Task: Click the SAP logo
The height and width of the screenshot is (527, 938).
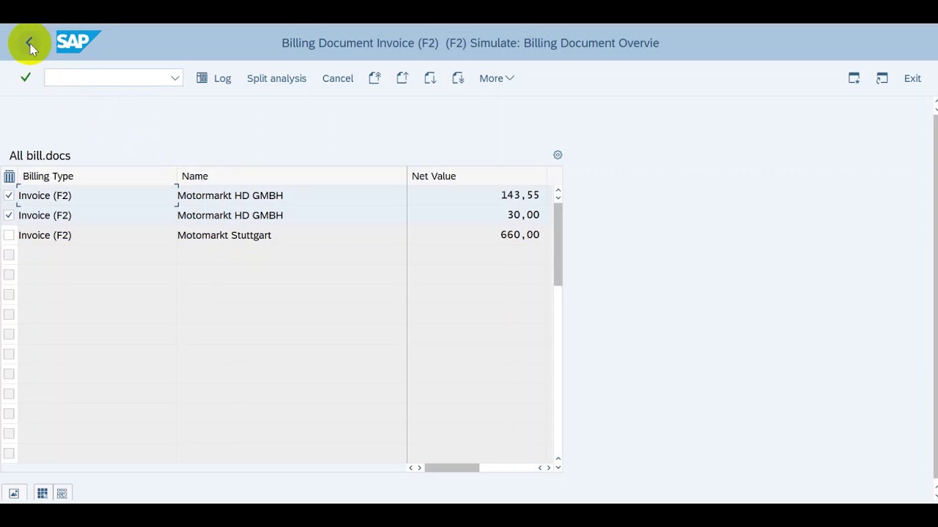Action: [78, 42]
